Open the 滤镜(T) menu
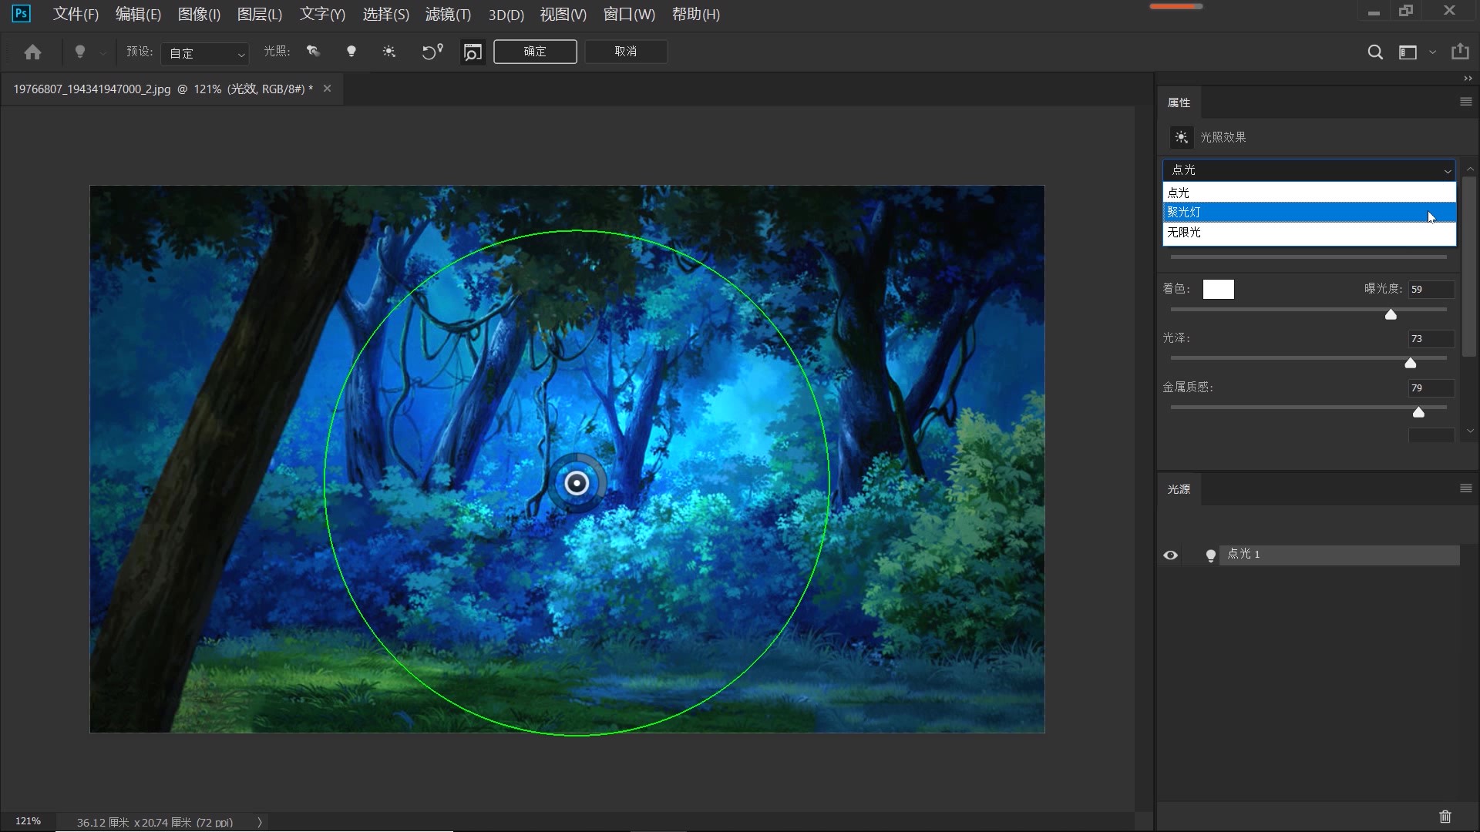This screenshot has height=832, width=1480. [x=447, y=15]
